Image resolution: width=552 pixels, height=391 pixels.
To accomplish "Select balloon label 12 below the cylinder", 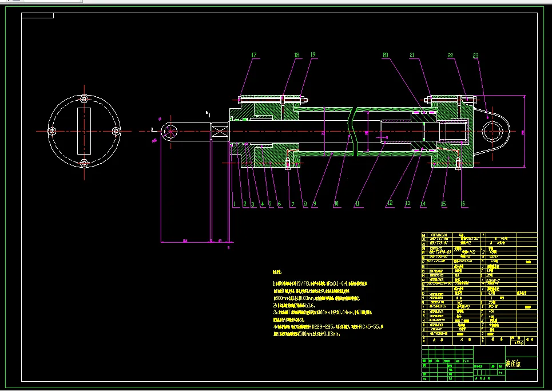I will point(390,203).
